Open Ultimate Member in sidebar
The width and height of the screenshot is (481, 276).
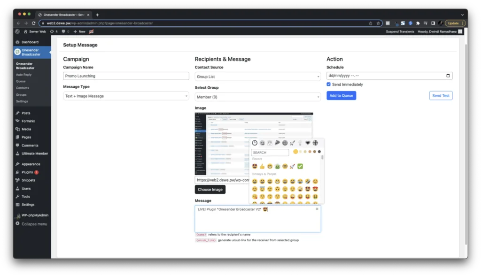tap(35, 153)
